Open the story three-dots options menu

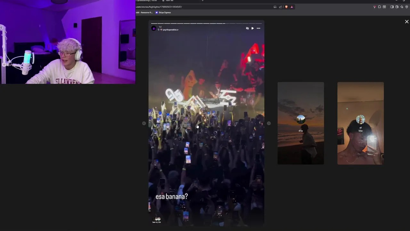[x=258, y=28]
